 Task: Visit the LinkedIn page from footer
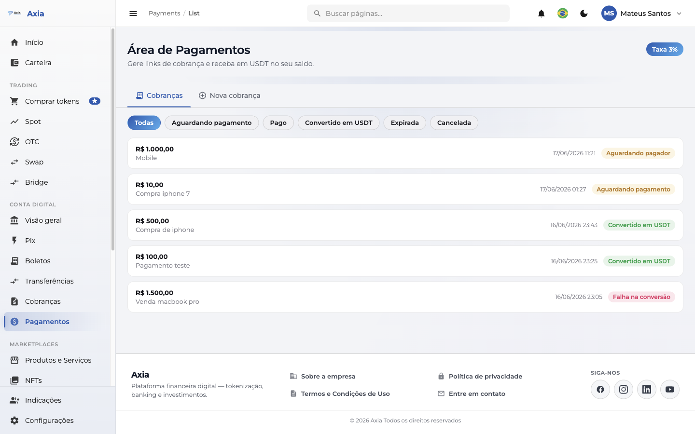pos(647,390)
